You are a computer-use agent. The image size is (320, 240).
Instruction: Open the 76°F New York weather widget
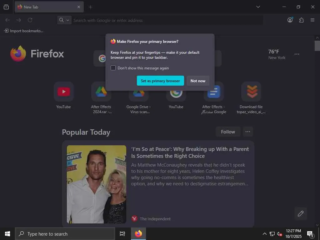[277, 54]
